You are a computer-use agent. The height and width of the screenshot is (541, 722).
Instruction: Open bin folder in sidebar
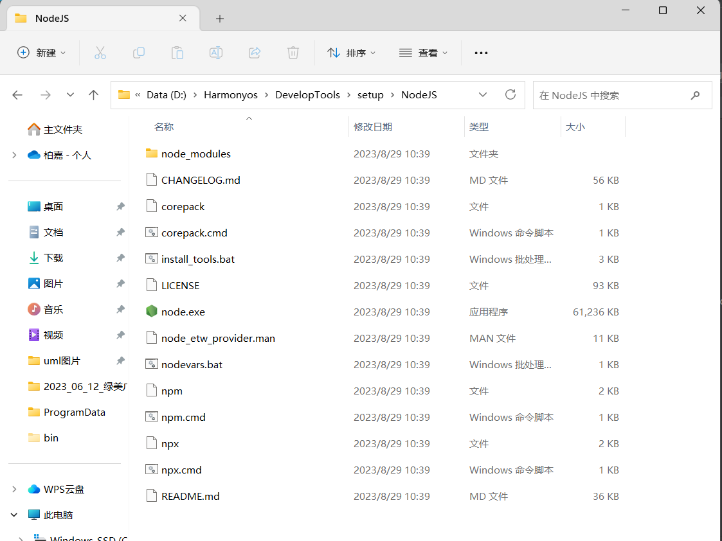[x=43, y=438]
